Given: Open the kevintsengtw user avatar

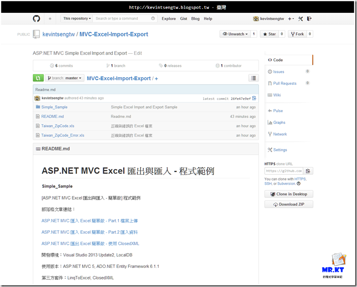Looking at the screenshot, I should (256, 19).
